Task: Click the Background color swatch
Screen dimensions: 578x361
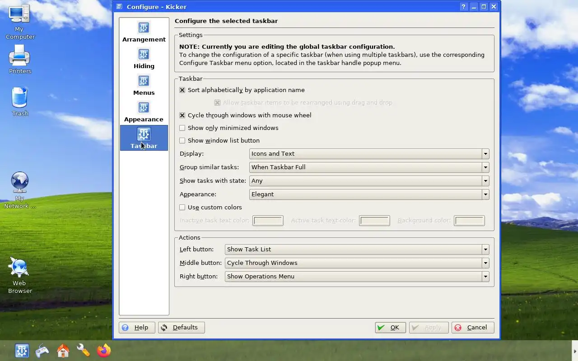Action: [x=469, y=221]
